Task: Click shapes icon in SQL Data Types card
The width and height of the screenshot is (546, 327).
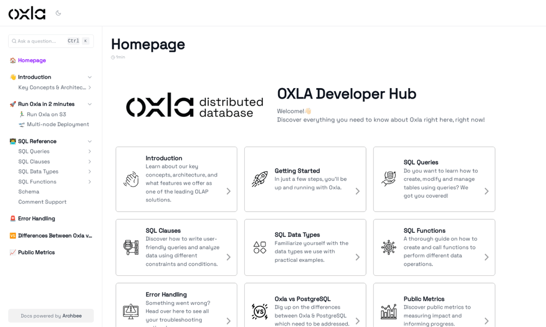Action: pyautogui.click(x=260, y=247)
